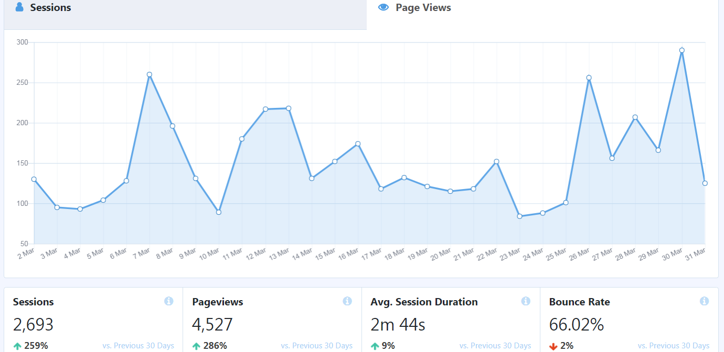Screen dimensions: 724x352
Task: Open the Pageviews card info icon
Action: [347, 301]
